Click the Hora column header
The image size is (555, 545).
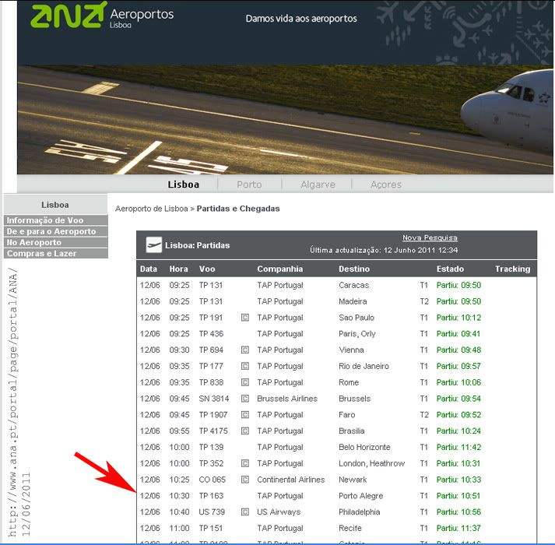178,269
